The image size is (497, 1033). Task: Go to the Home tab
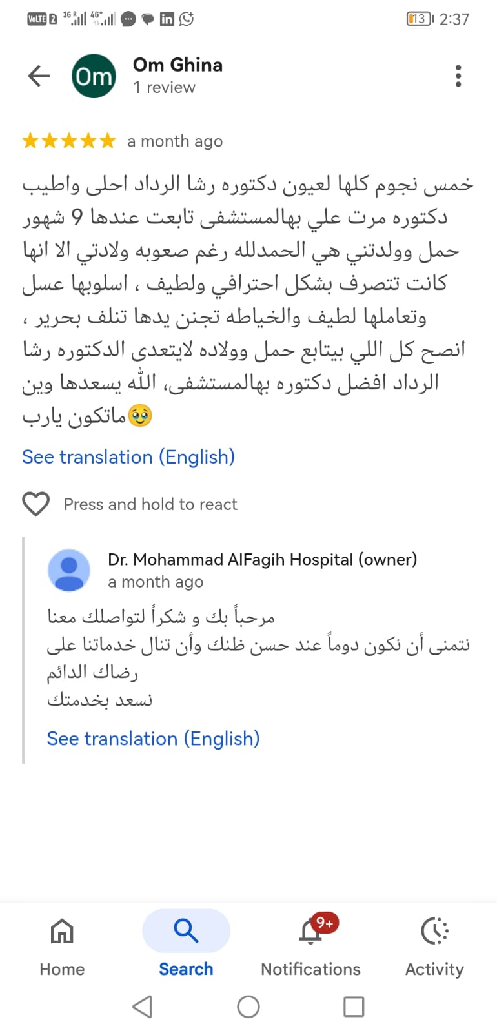tap(62, 945)
